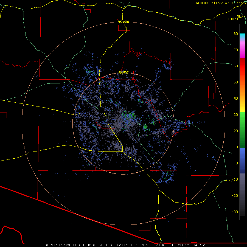Click the -20 dBZ scale value
This screenshot has width=247, height=247.
[235, 195]
